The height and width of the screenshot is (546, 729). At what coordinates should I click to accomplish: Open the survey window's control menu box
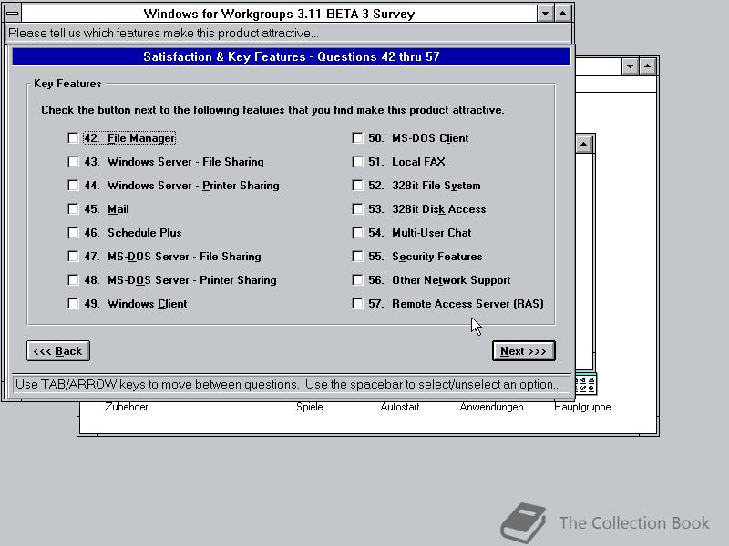(x=13, y=14)
